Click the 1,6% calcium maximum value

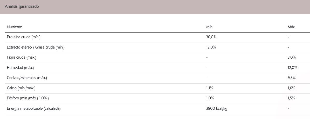click(291, 88)
